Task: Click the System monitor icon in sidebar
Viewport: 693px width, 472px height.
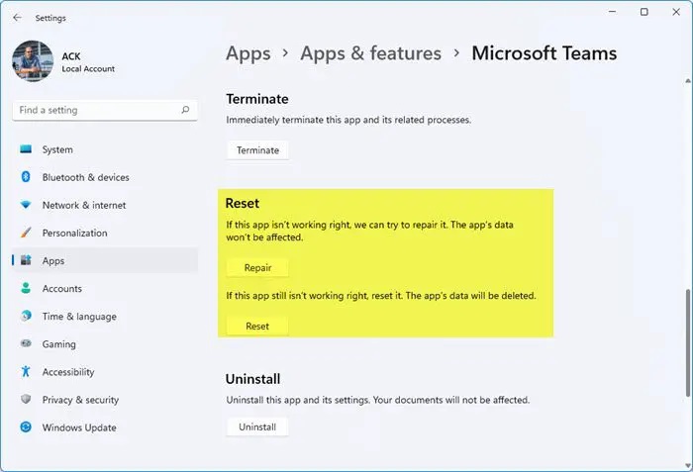Action: (26, 150)
